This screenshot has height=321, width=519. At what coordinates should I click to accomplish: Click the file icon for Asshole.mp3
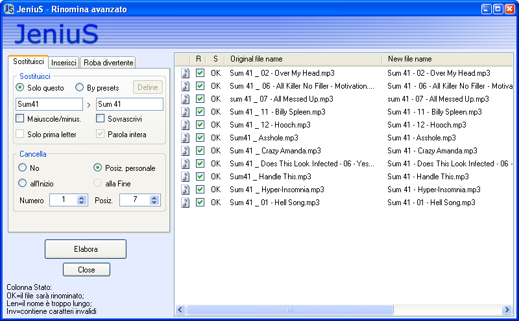(186, 138)
